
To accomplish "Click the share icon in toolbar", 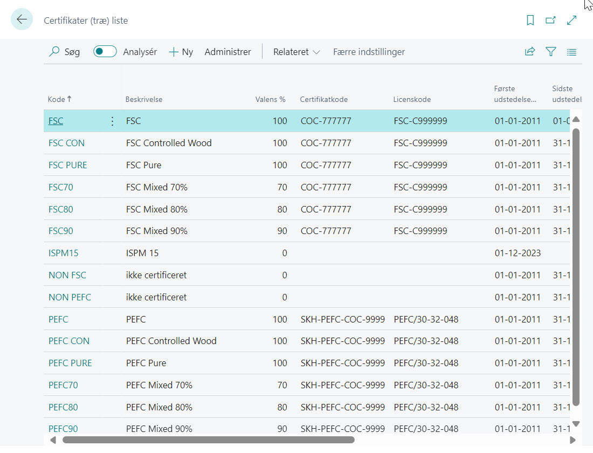I will (x=530, y=51).
